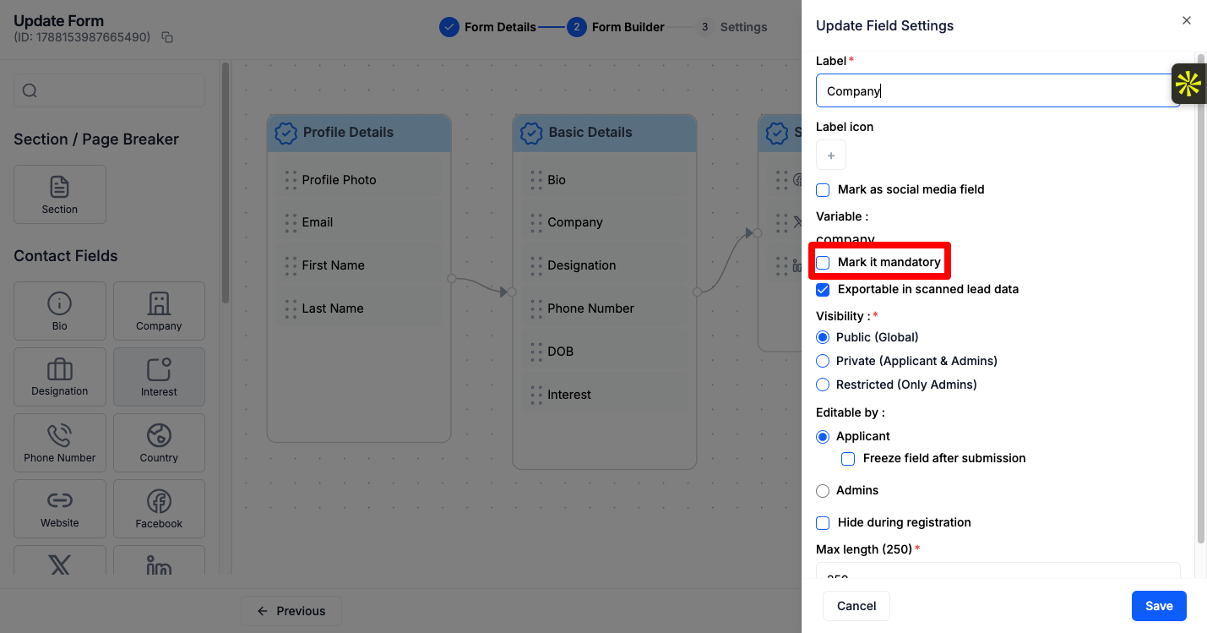Grab drag handle of Profile Photo row
The width and height of the screenshot is (1207, 633).
click(x=291, y=180)
